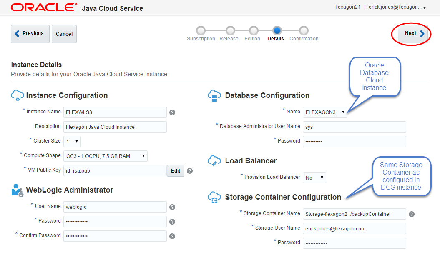Screen dimensions: 440x260
Task: Focus the Storage Container Name field
Action: point(355,214)
